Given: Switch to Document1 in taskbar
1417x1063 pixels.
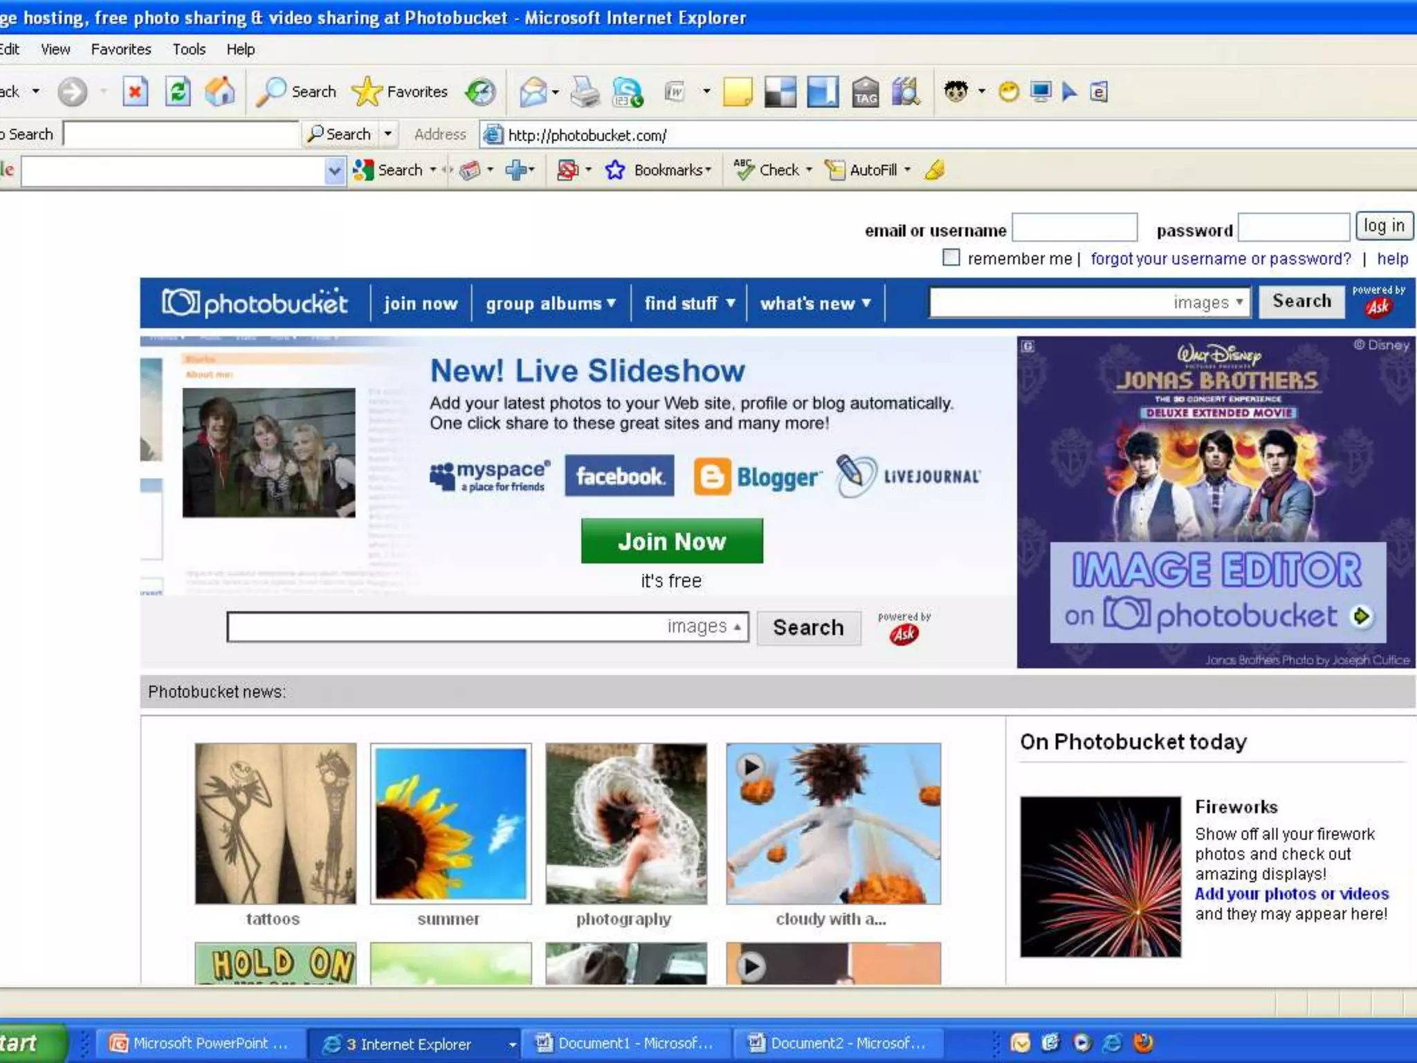Looking at the screenshot, I should click(x=627, y=1043).
